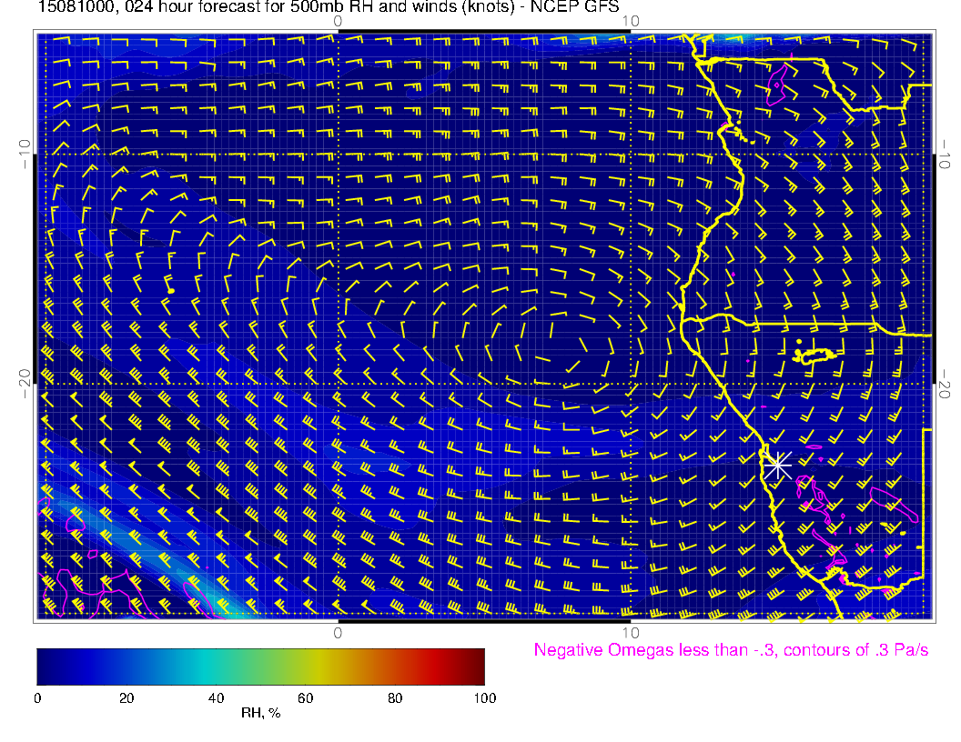Click the '-10' latitude label on the left axis

[24, 154]
